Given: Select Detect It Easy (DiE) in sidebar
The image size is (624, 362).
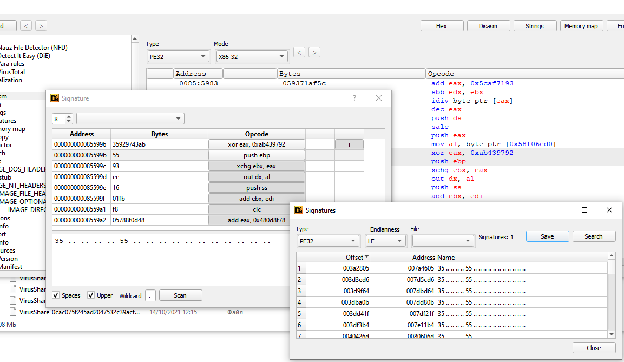Looking at the screenshot, I should coord(25,56).
